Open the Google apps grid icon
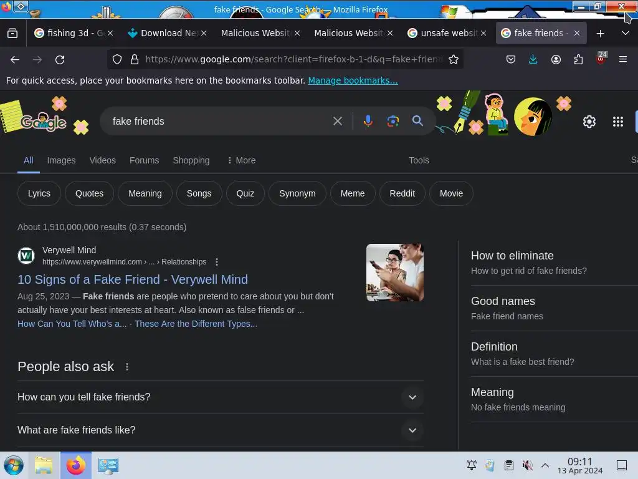Image resolution: width=638 pixels, height=479 pixels. (x=617, y=122)
